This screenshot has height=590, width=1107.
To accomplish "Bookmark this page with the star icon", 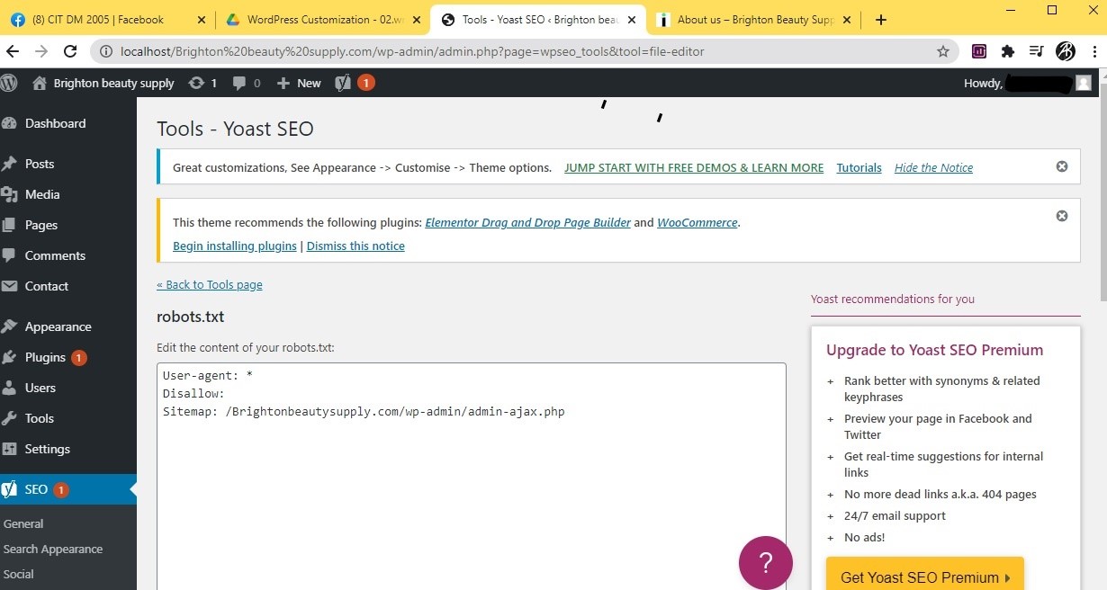I will click(943, 51).
